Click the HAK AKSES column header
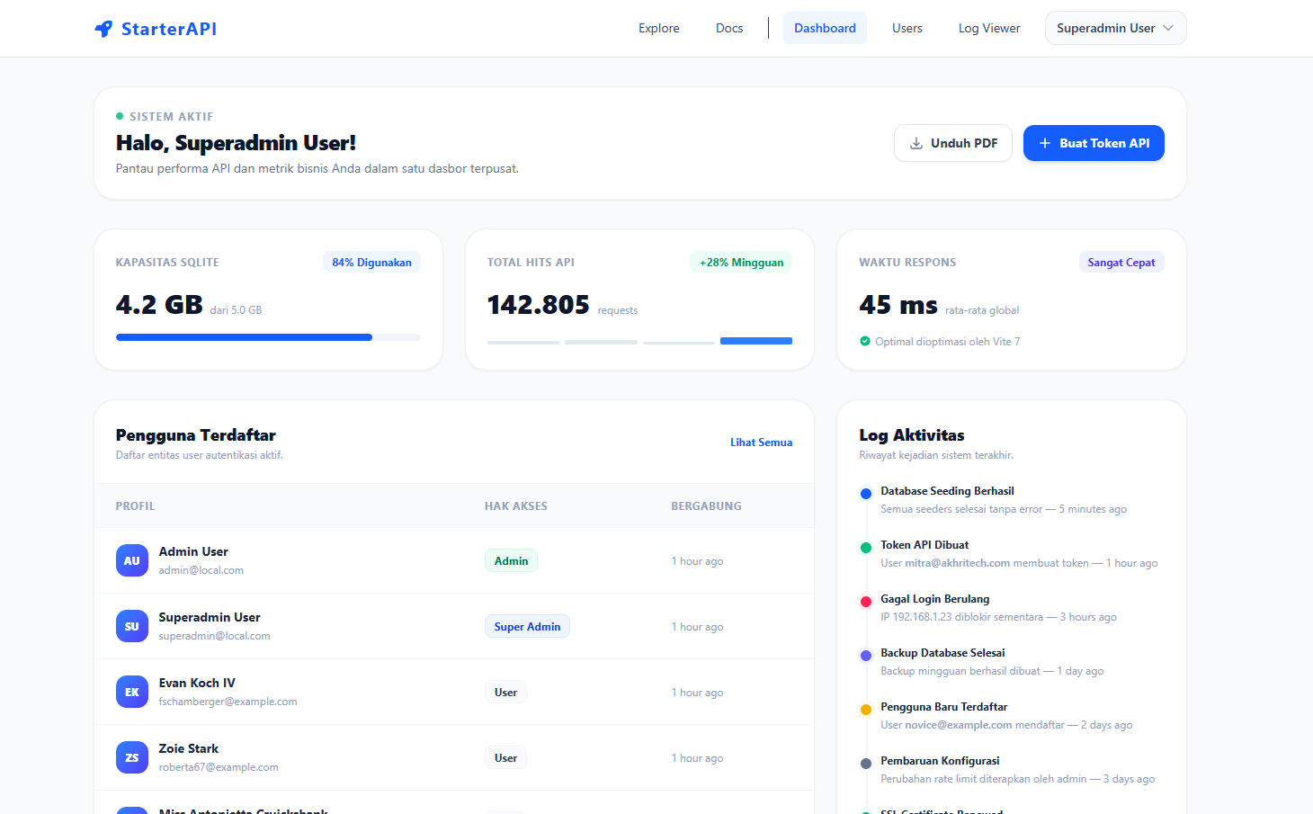This screenshot has width=1313, height=814. (516, 506)
